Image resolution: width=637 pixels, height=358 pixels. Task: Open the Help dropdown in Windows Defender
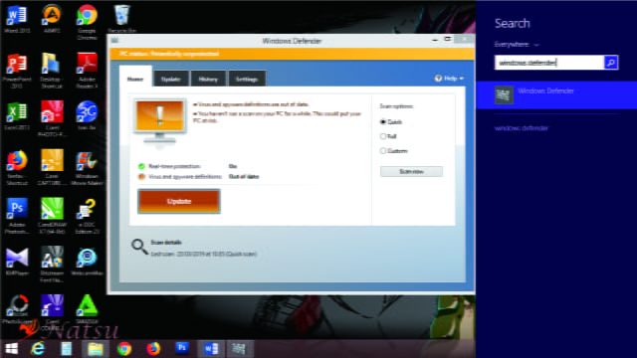pos(449,79)
